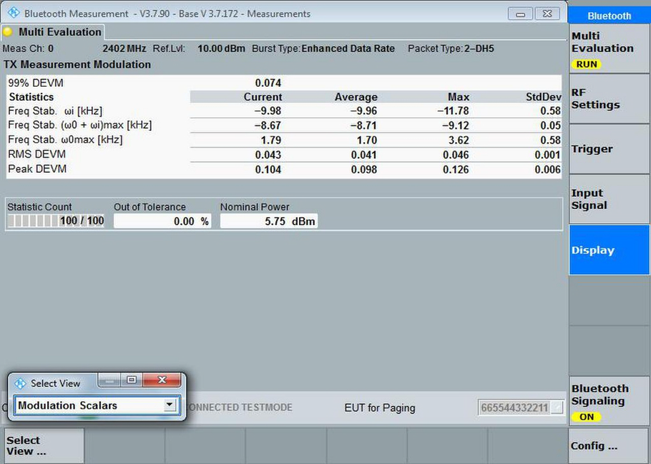Close the Select View dialog
The width and height of the screenshot is (651, 464).
tap(162, 379)
